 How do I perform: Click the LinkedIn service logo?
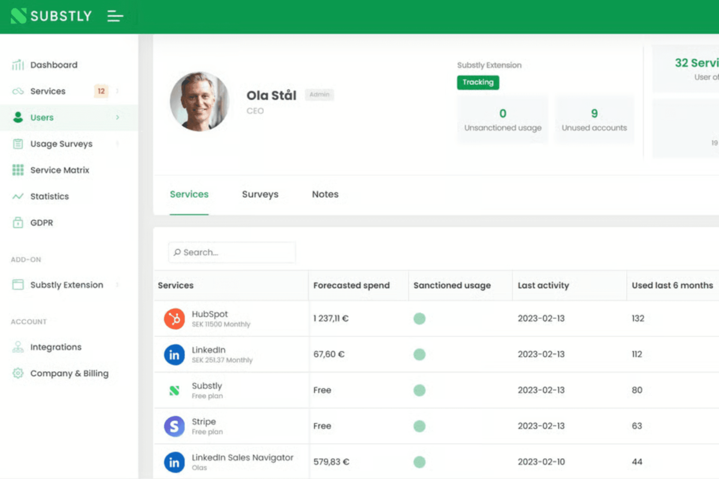click(174, 354)
